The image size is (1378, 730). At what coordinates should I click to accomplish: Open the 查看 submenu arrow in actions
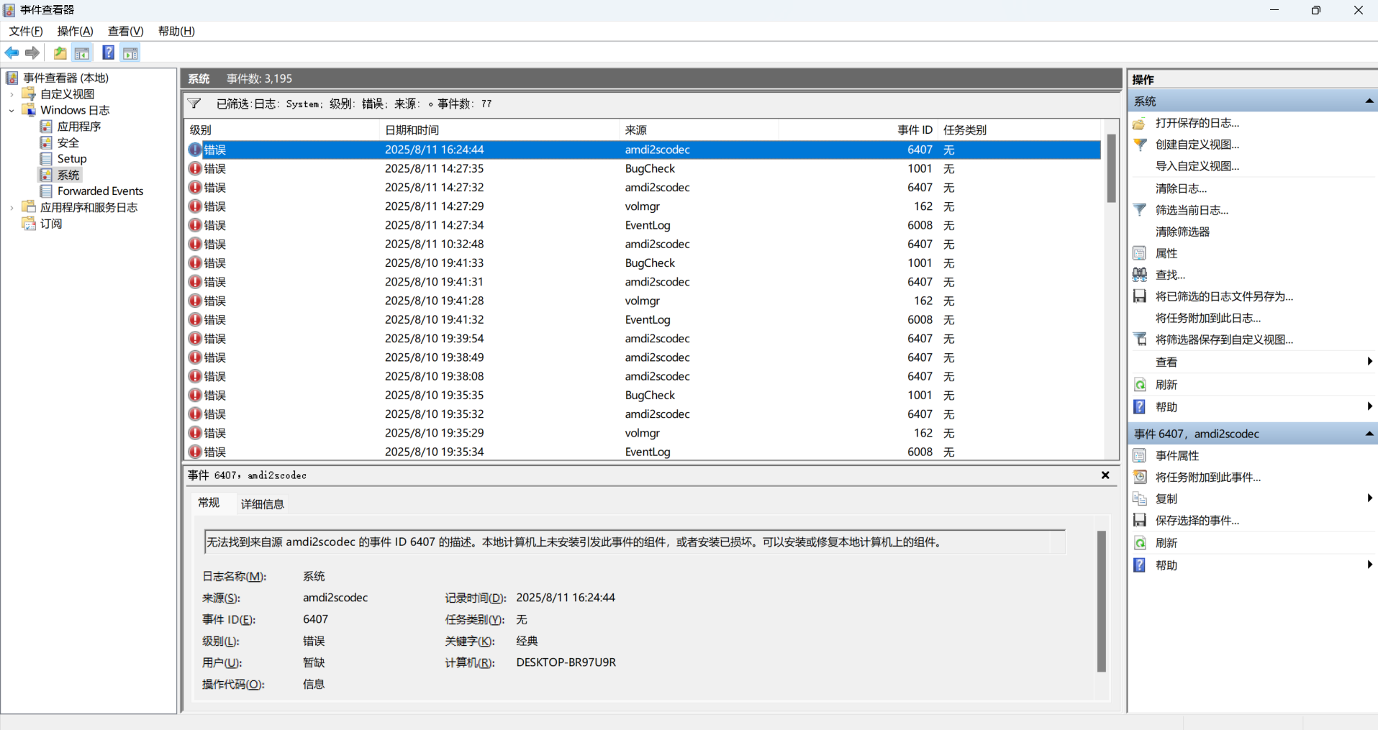coord(1369,362)
